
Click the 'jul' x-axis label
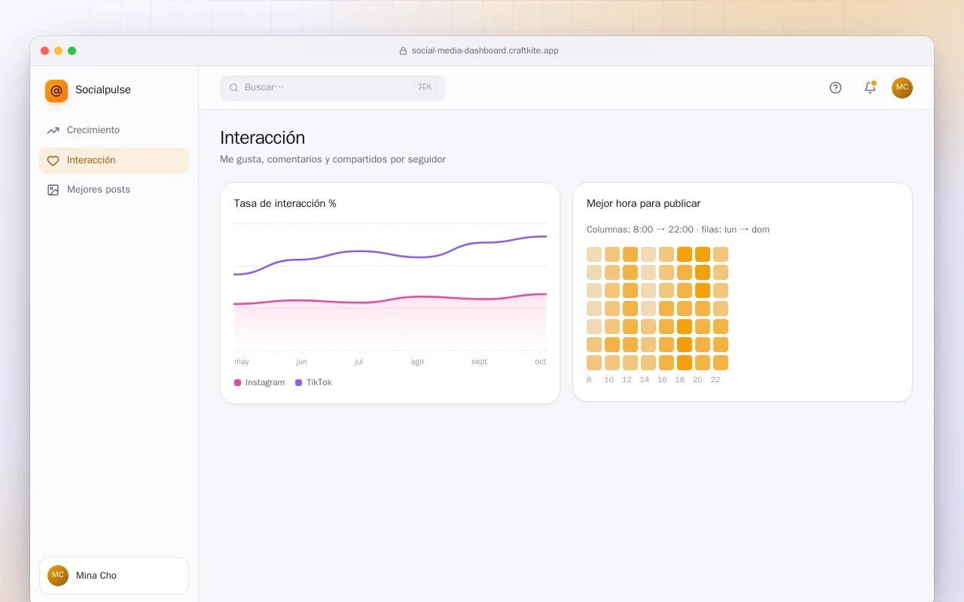pos(358,362)
